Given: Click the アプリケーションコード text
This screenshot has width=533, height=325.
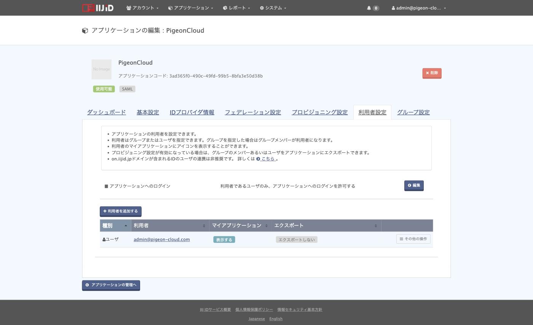Looking at the screenshot, I should 190,76.
